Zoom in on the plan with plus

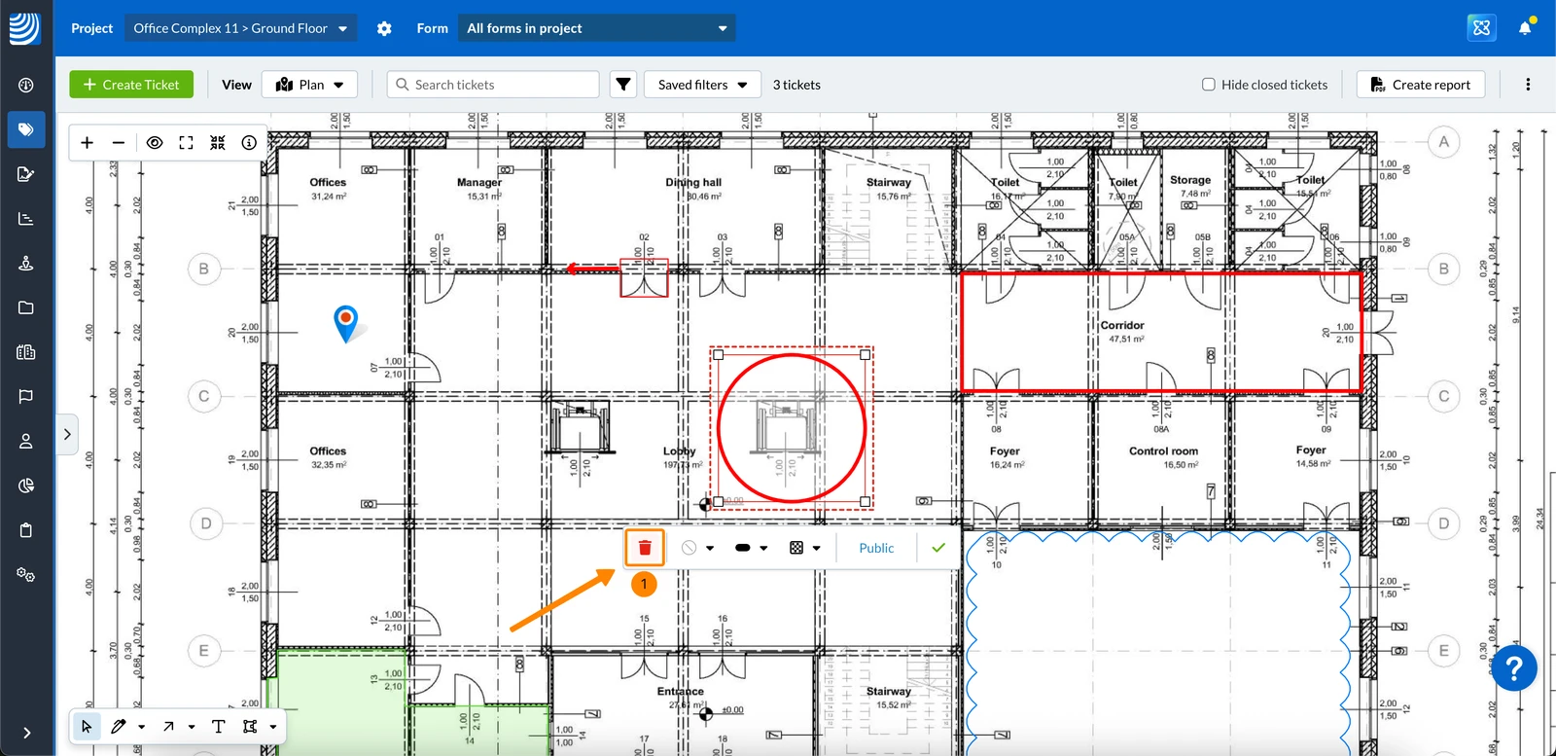click(87, 142)
